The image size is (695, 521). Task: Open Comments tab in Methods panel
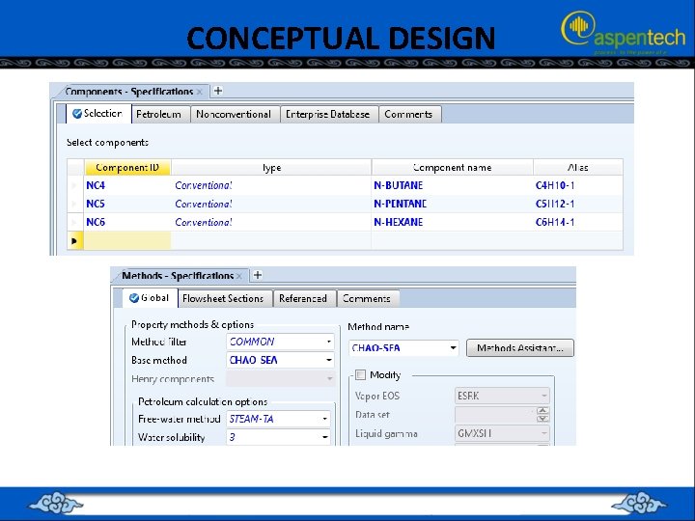tap(367, 298)
